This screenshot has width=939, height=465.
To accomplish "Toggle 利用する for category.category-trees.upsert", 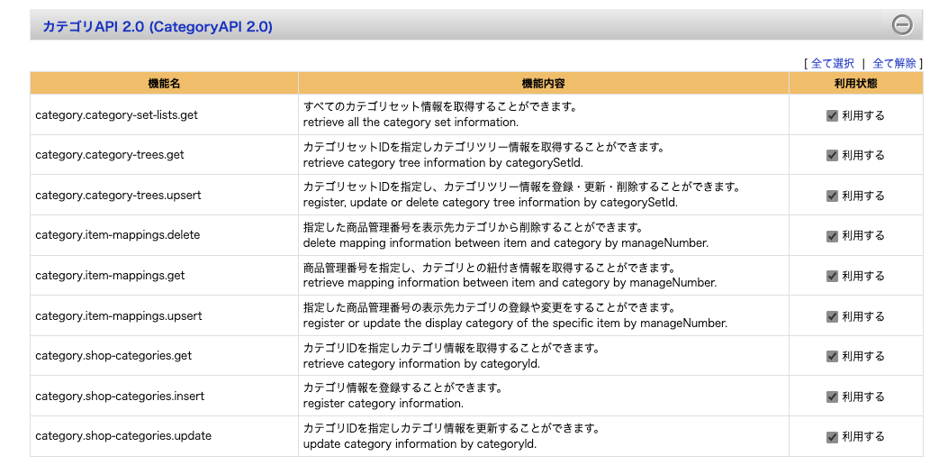I will (832, 196).
